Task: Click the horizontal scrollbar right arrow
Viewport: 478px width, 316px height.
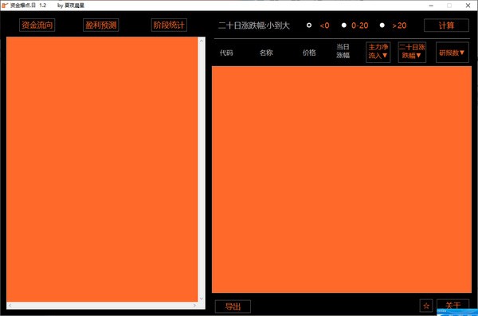Action: [194, 306]
